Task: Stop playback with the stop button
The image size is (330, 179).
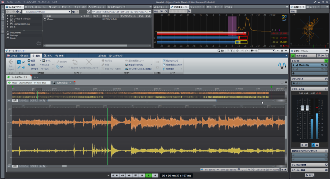Action: pos(142,175)
